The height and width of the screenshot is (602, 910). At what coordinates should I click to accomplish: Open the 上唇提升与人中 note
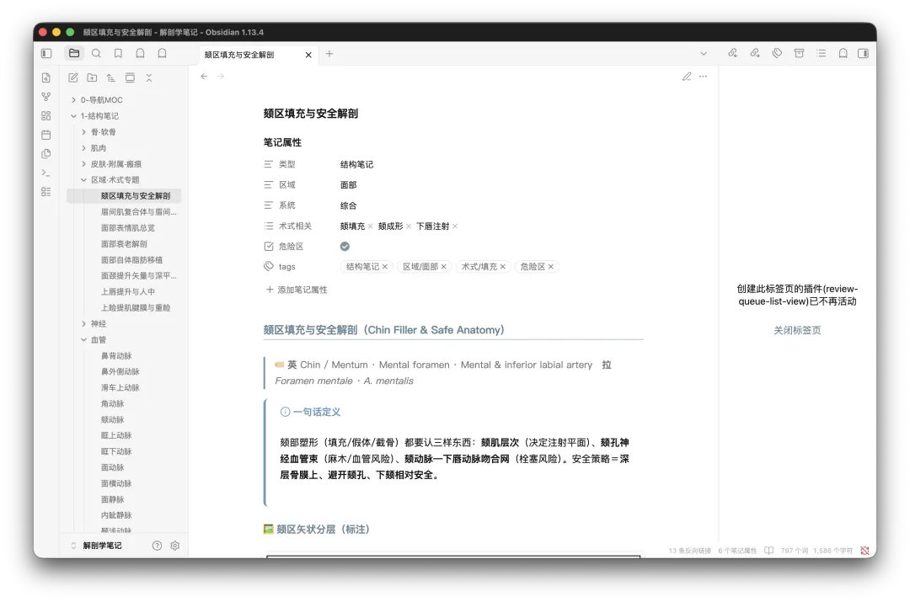coord(128,291)
